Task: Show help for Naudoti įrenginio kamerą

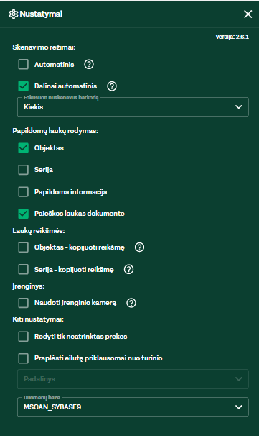Action: click(x=131, y=303)
